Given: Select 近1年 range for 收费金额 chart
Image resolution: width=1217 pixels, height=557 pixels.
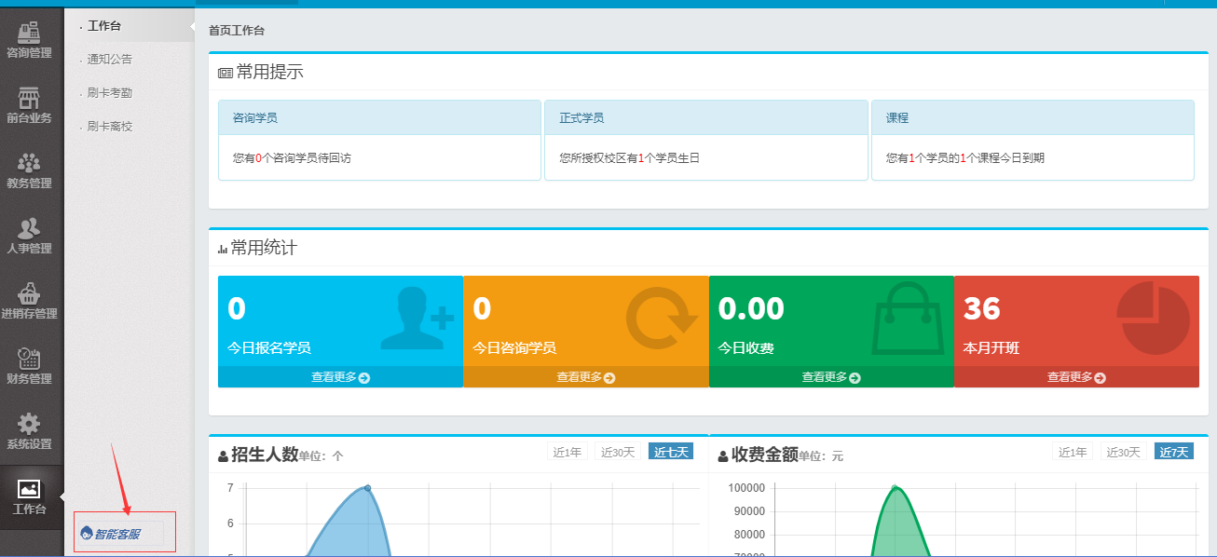Looking at the screenshot, I should 1073,452.
